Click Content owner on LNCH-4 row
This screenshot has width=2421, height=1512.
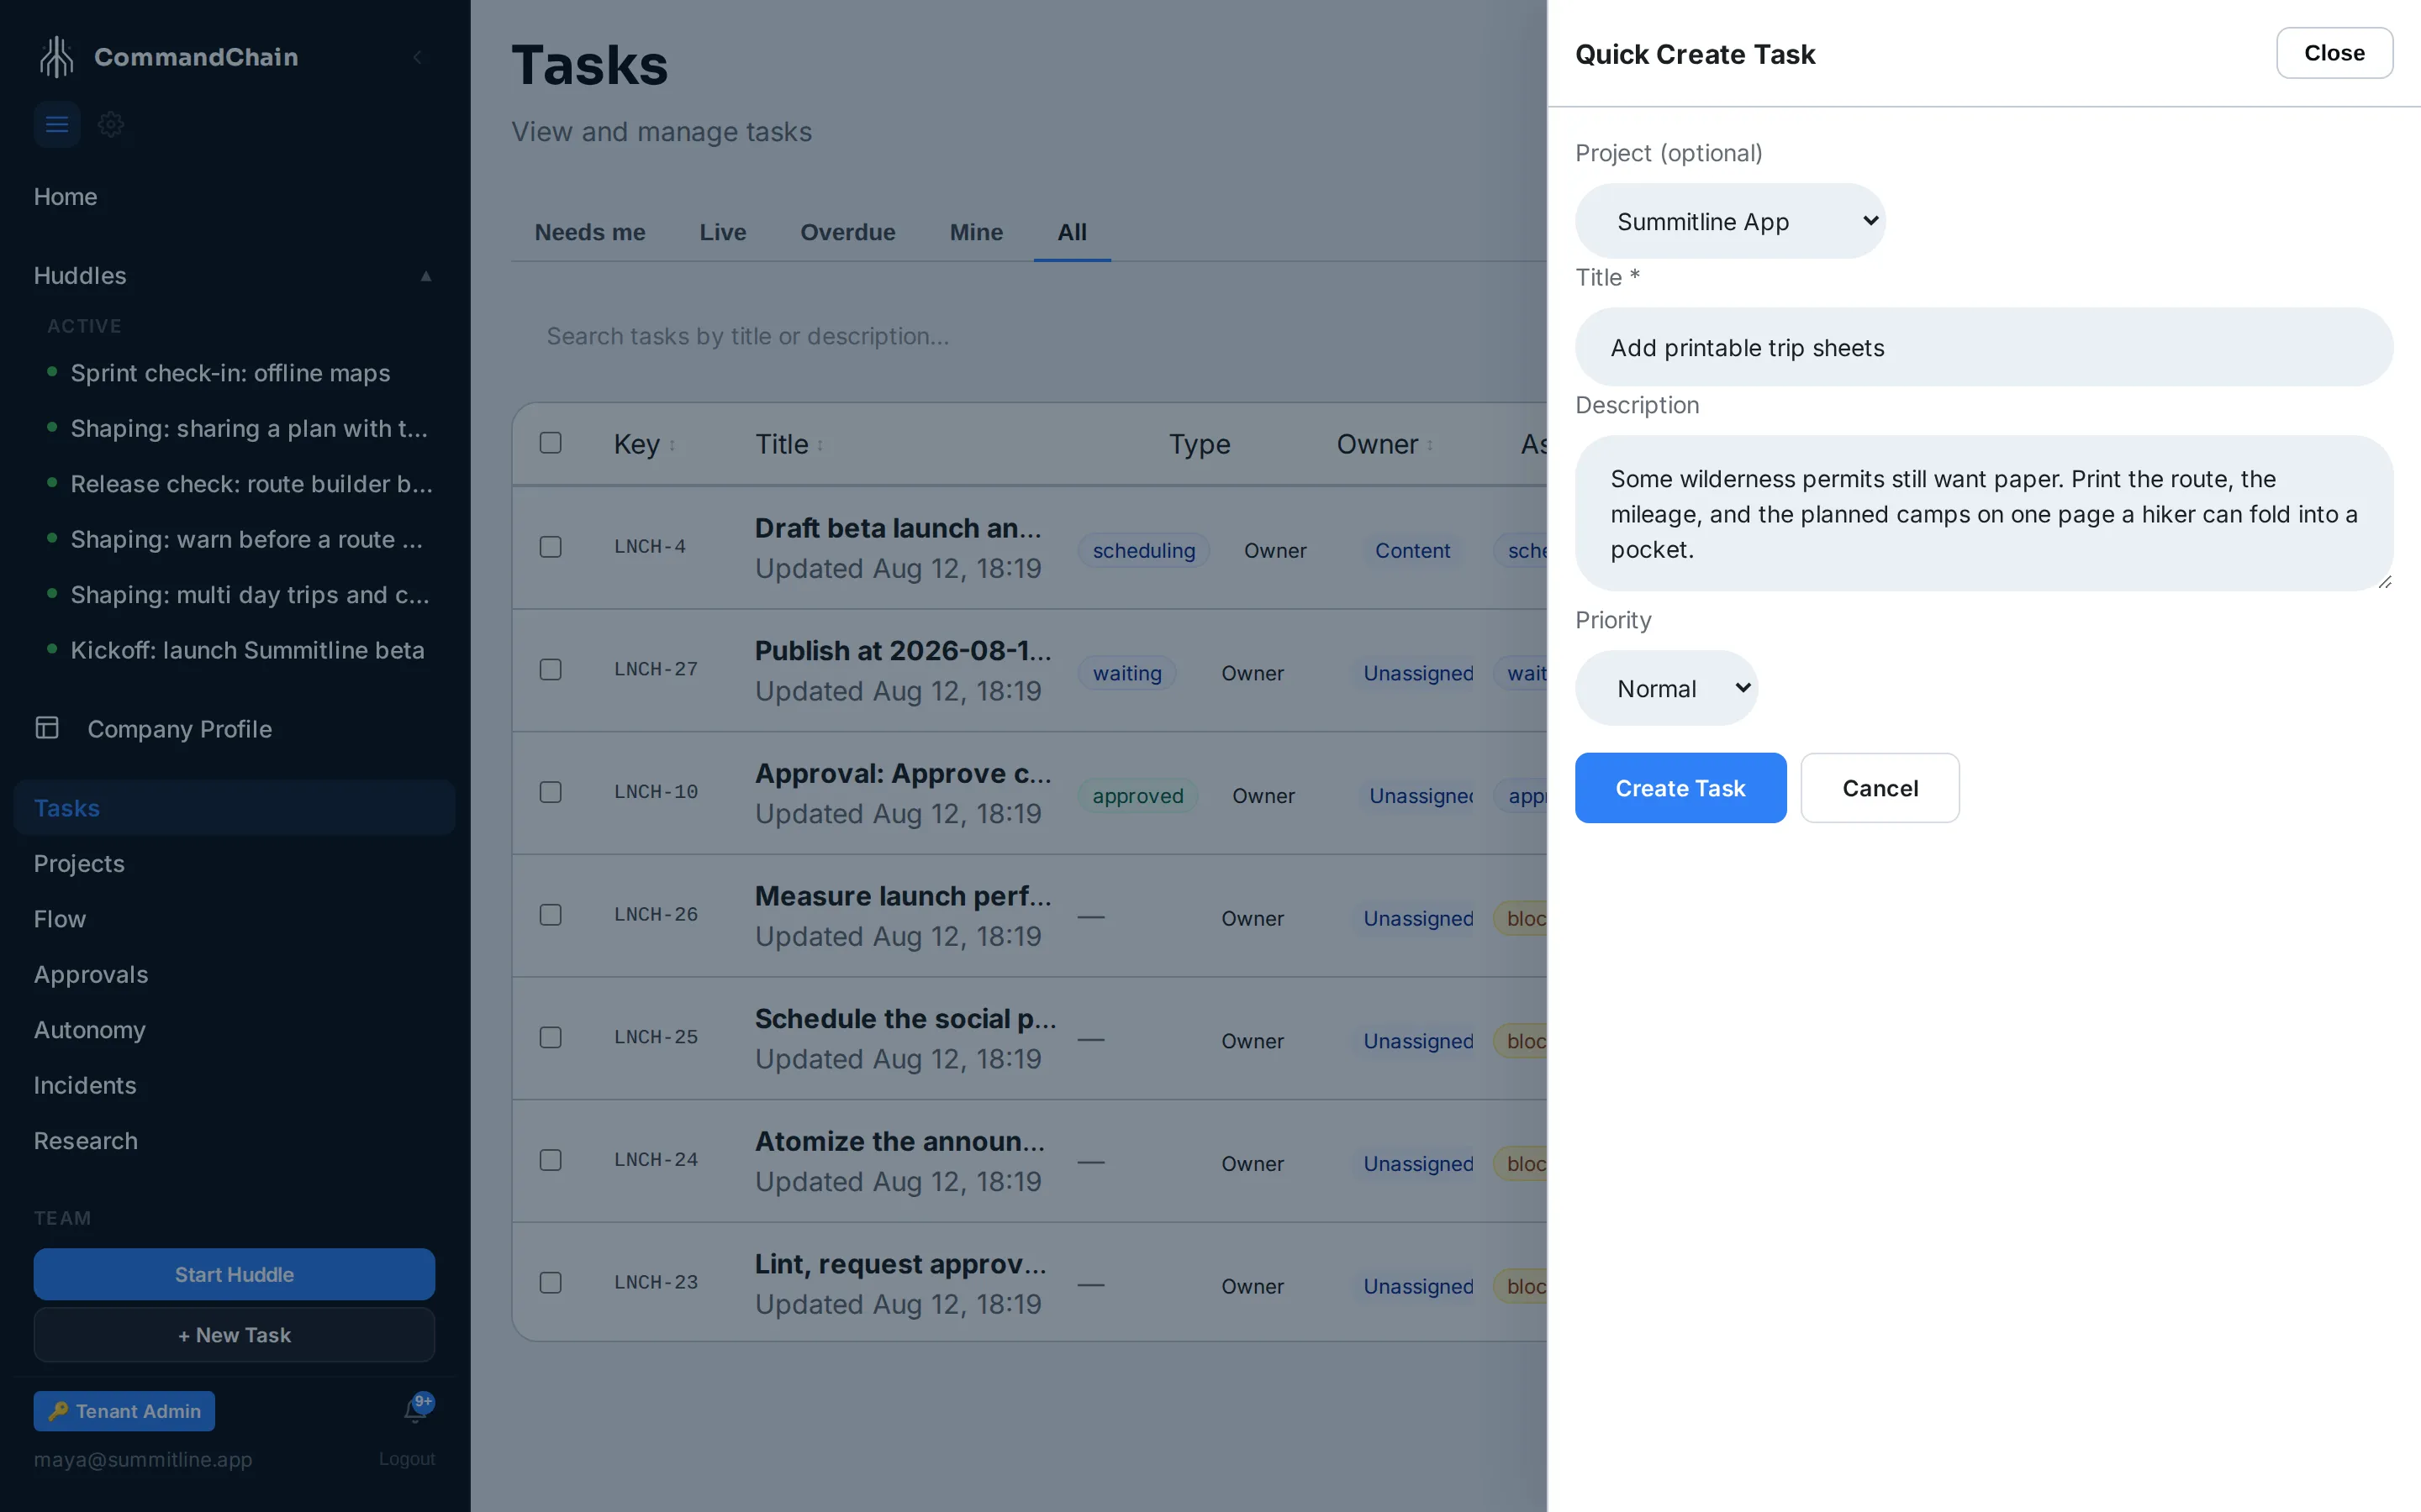point(1411,550)
